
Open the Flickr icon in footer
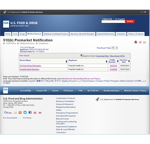[40, 112]
